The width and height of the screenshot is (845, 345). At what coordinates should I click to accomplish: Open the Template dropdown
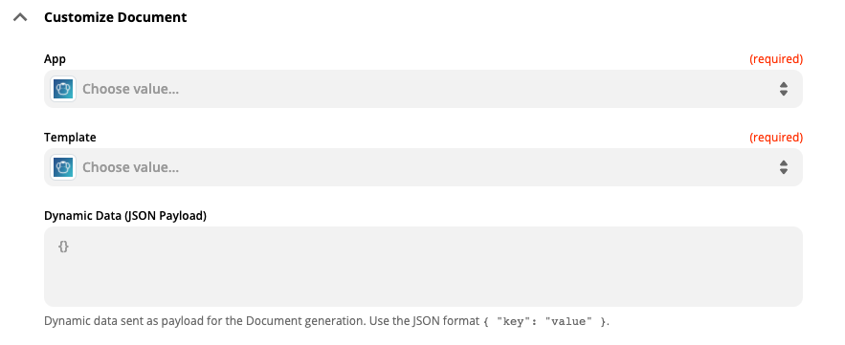pyautogui.click(x=423, y=167)
